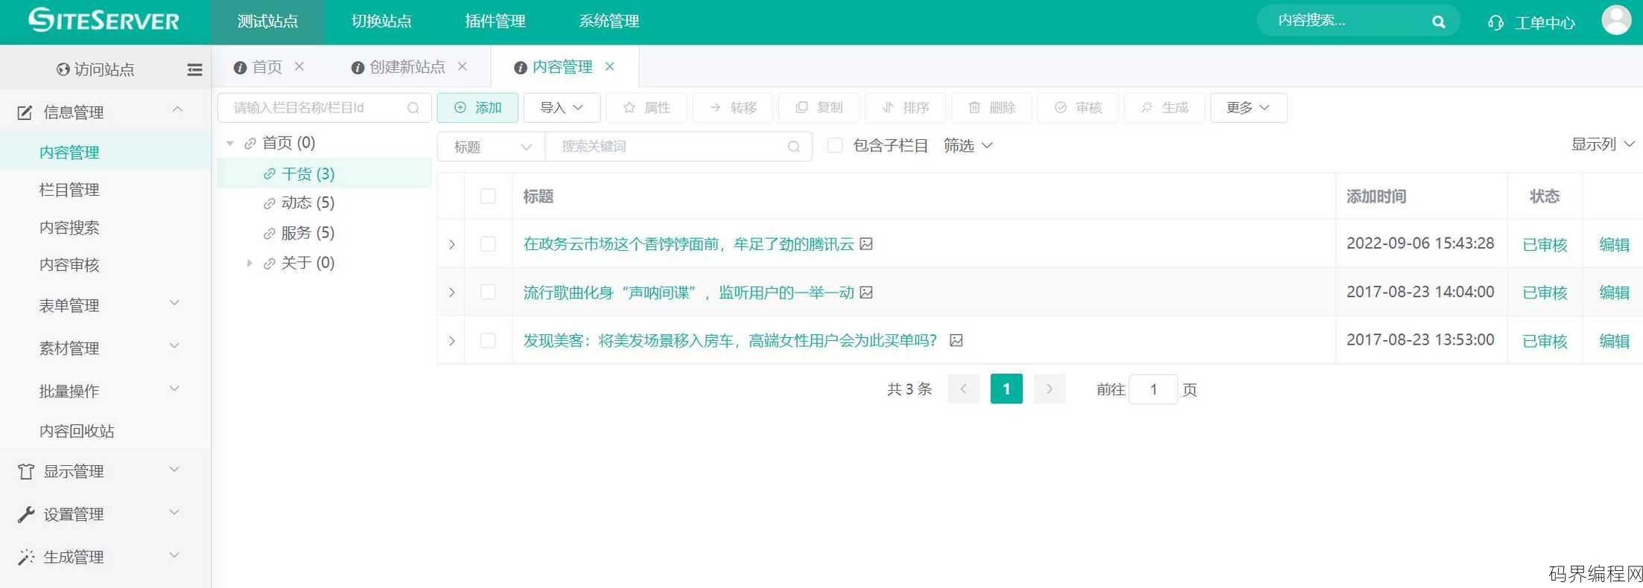Screen dimensions: 1643x588
Task: Open the 显示列 column dropdown
Action: click(1603, 144)
